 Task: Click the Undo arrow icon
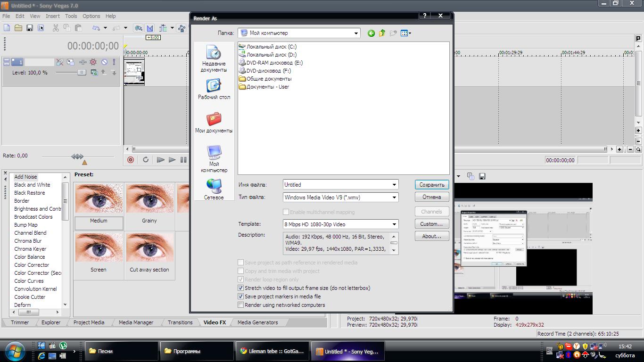point(96,28)
